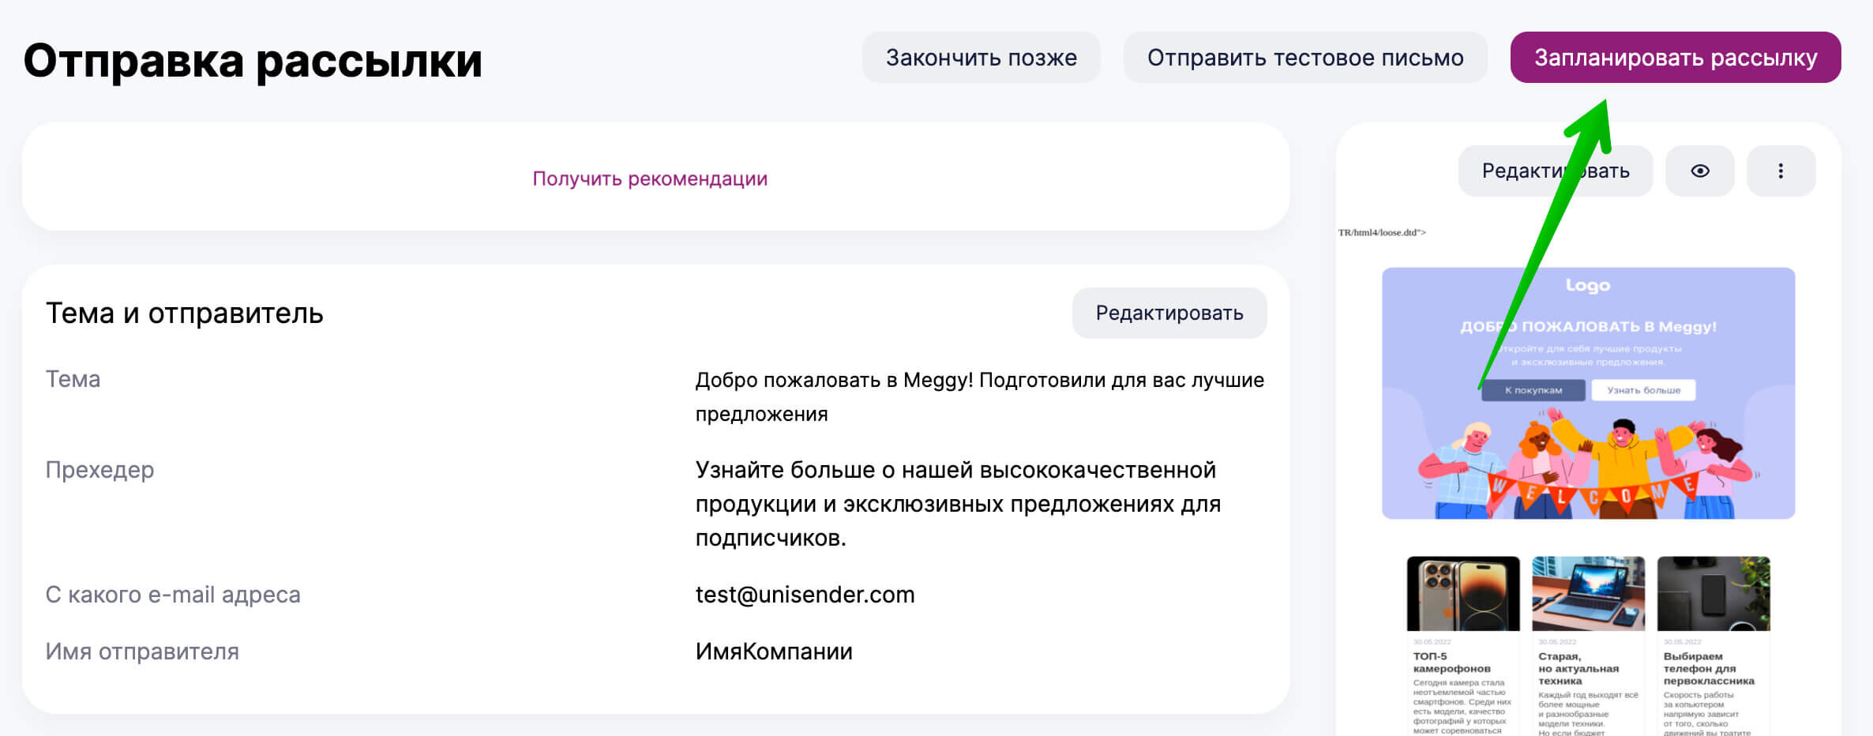Click the 'Тема' field label
The image size is (1873, 736).
73,379
